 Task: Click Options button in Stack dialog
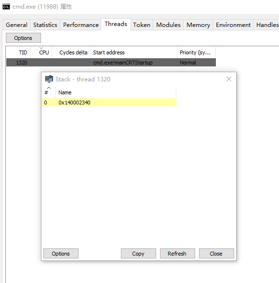tap(61, 254)
